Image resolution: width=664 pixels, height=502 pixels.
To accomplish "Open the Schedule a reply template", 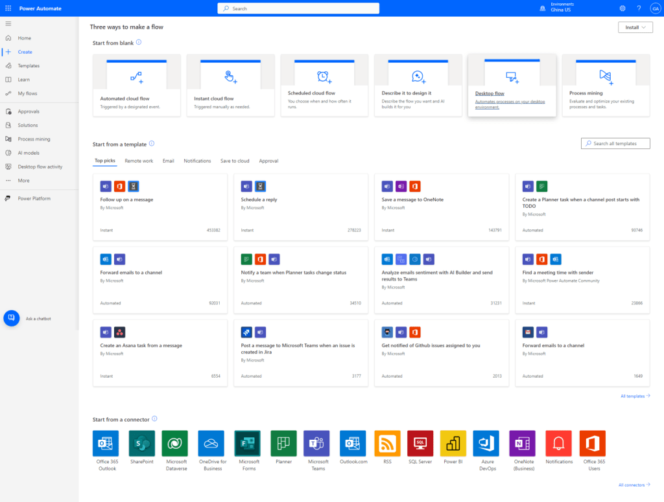I will [x=301, y=207].
